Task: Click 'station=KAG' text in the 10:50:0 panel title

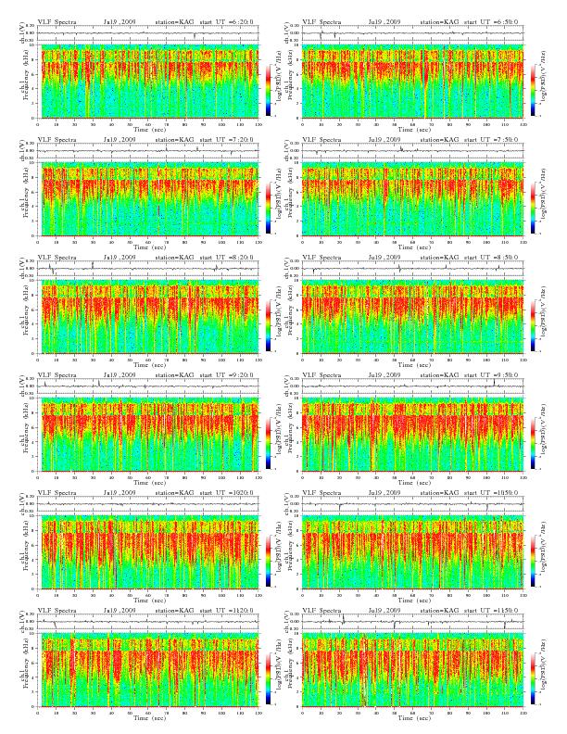Action: 439,493
